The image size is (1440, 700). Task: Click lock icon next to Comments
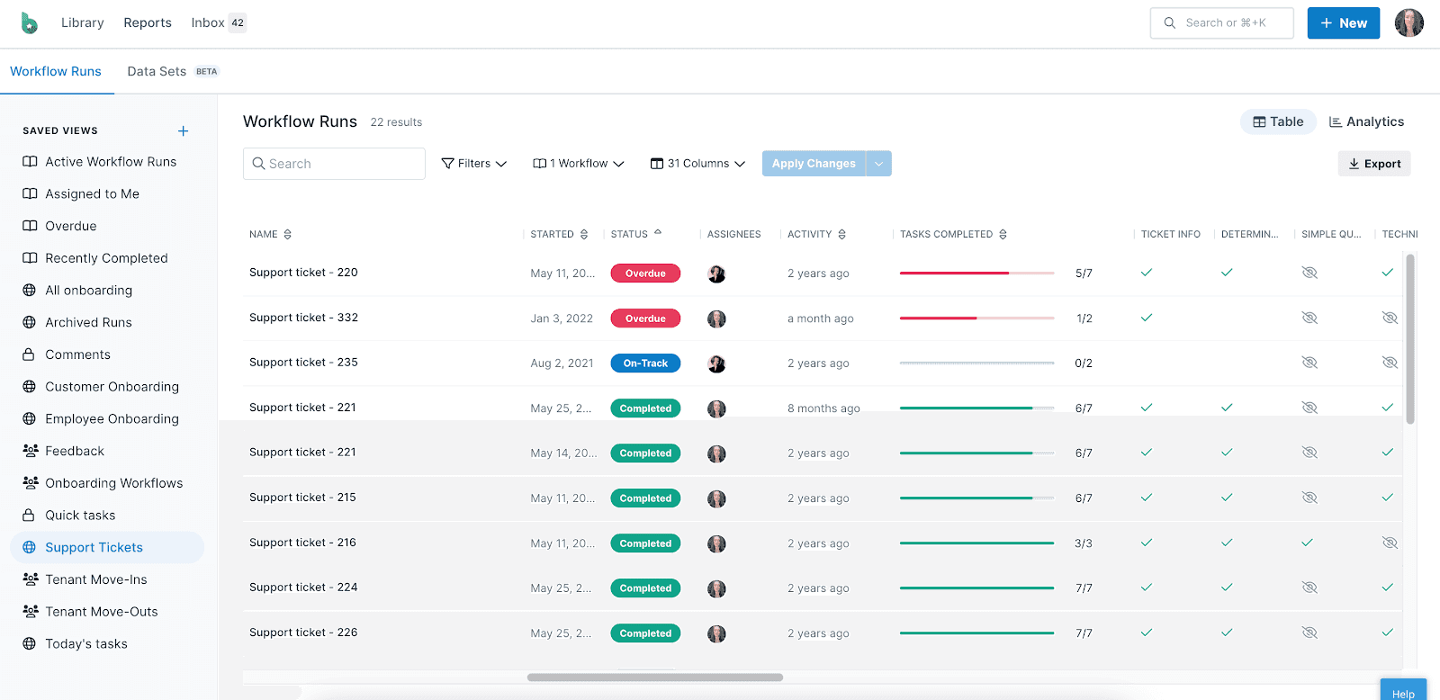30,354
